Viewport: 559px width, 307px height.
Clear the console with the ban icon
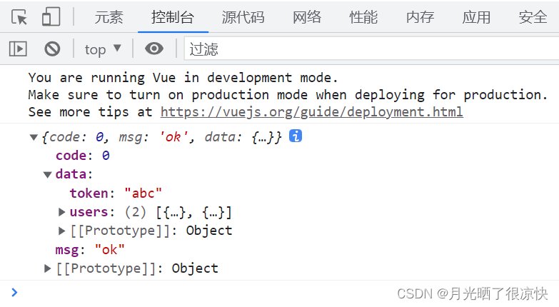(52, 49)
